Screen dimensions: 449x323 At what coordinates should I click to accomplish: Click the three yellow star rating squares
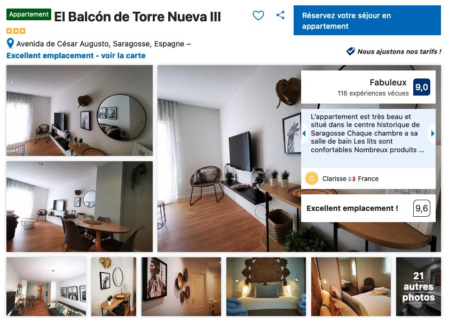(16, 30)
